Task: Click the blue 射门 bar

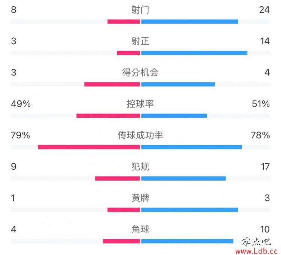Action: [190, 22]
